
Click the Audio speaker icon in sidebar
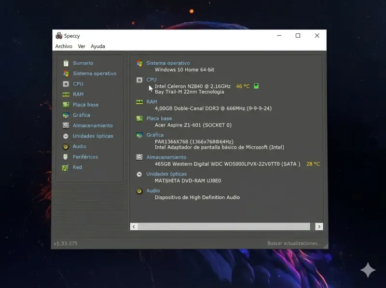click(66, 147)
